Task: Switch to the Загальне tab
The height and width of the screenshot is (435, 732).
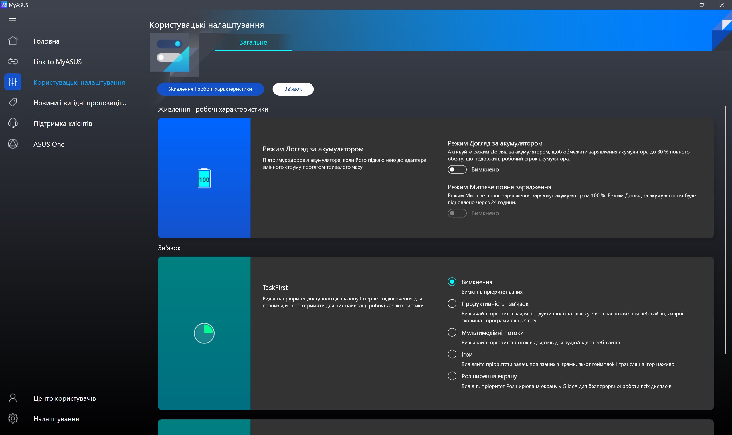Action: [x=253, y=42]
